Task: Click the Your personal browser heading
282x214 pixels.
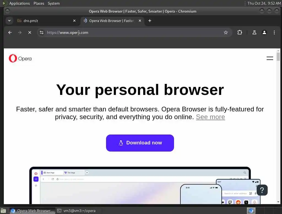Action: click(x=140, y=90)
